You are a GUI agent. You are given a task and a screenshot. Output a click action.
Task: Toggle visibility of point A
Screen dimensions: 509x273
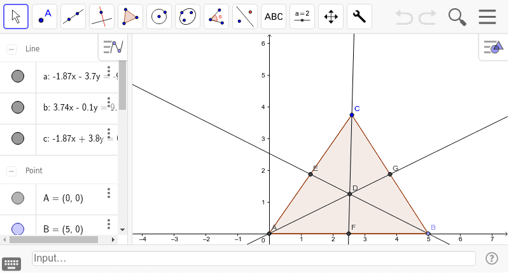point(18,198)
